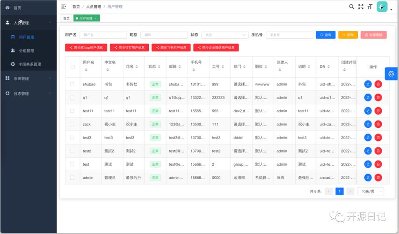This screenshot has width=399, height=234.
Task: Toggle fullscreen mode icon
Action: (361, 7)
